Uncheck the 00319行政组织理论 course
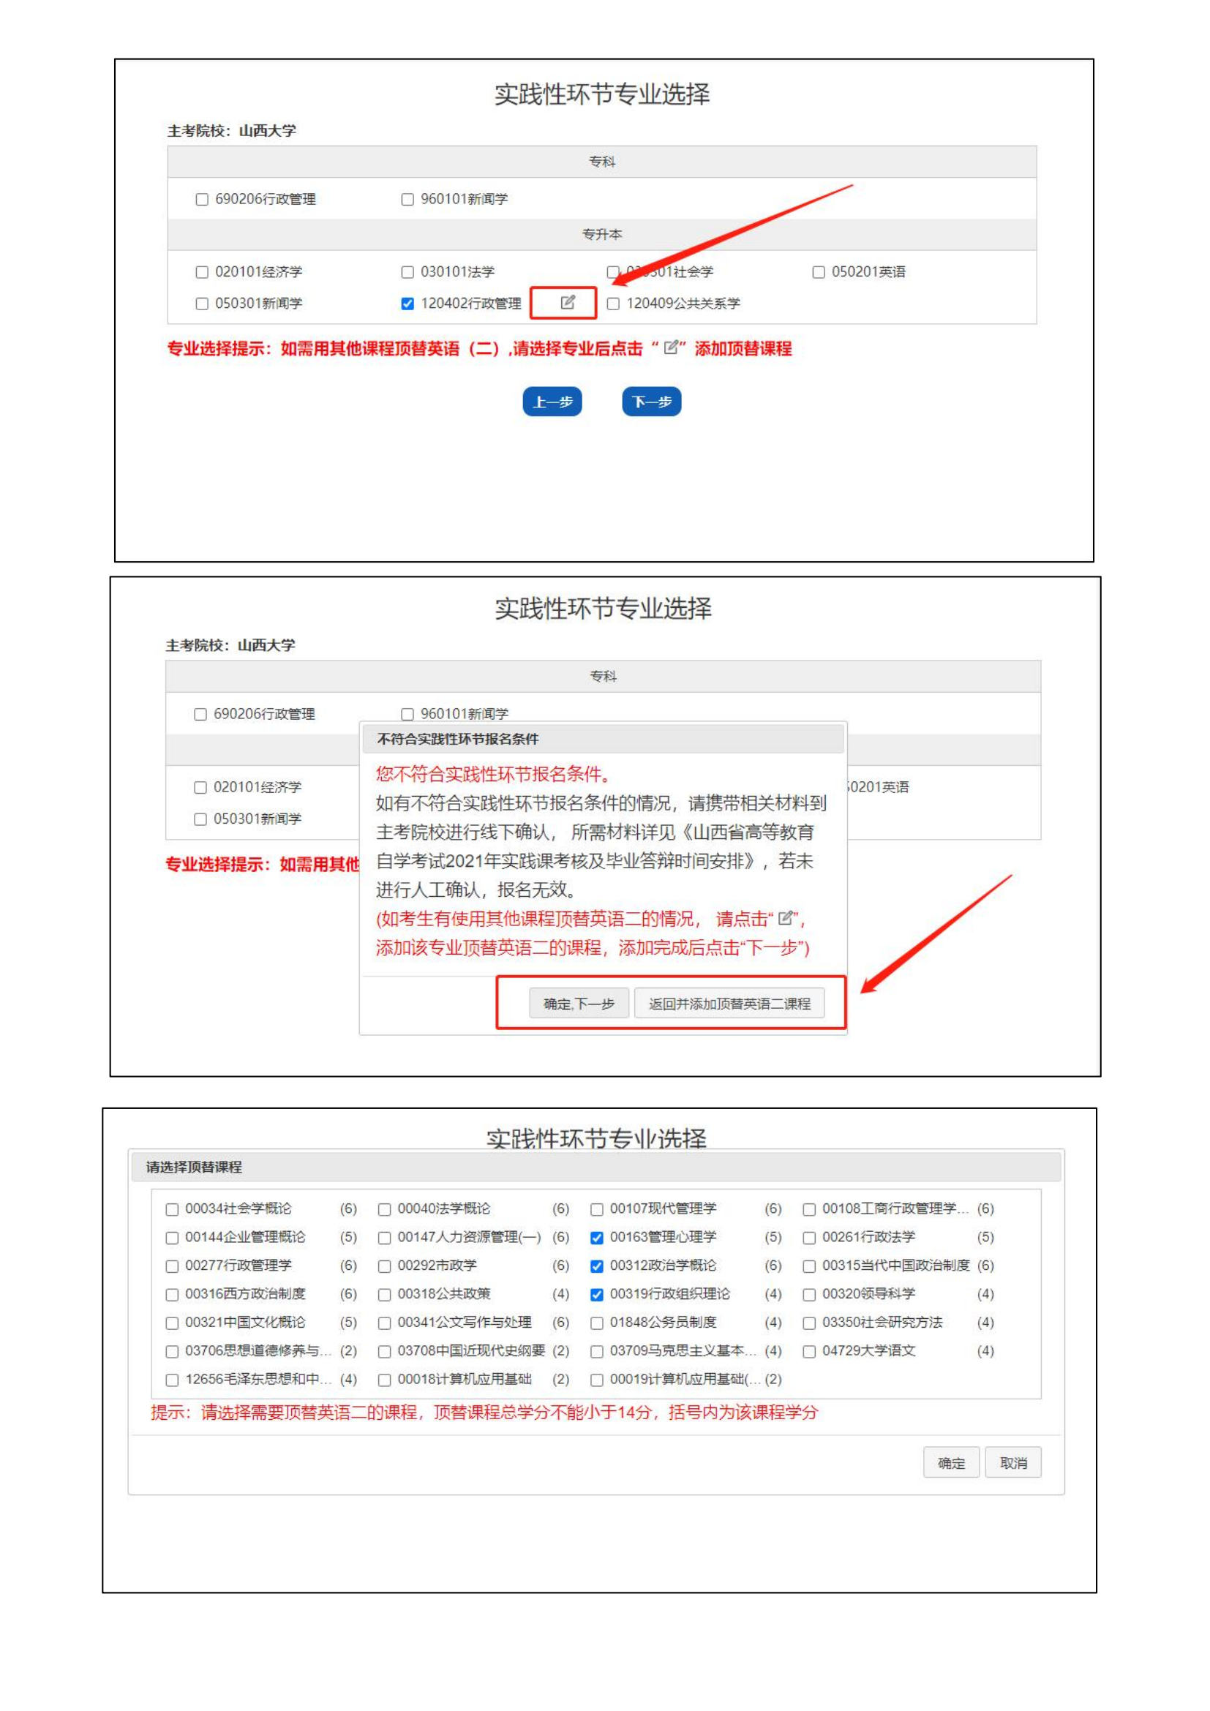This screenshot has width=1210, height=1711. [597, 1295]
